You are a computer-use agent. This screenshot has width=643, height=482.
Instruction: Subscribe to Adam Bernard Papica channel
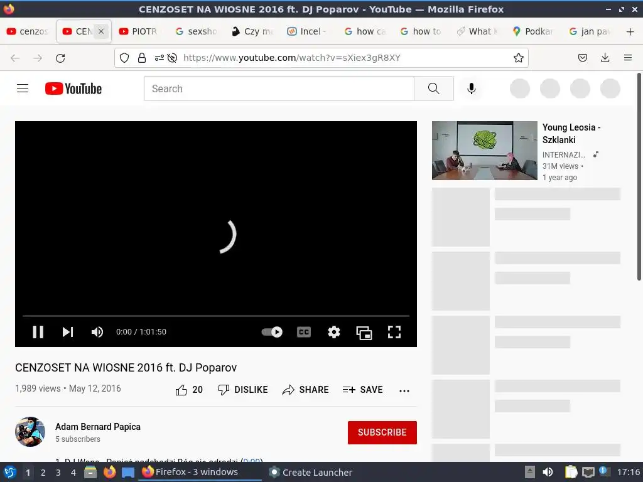tap(382, 432)
